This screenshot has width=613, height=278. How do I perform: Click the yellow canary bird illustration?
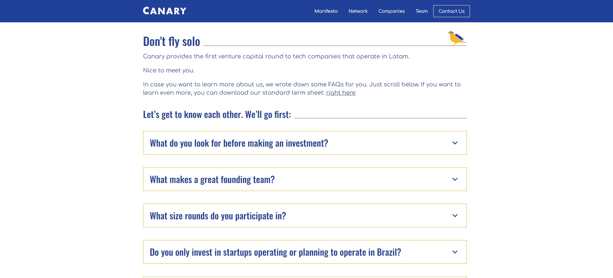tap(457, 38)
